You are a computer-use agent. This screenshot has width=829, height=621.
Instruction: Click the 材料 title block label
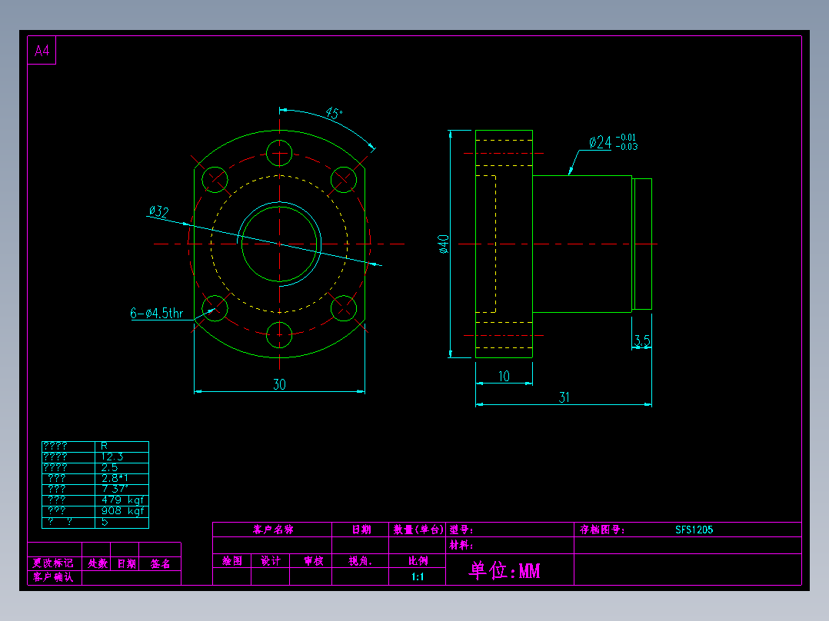coord(461,545)
